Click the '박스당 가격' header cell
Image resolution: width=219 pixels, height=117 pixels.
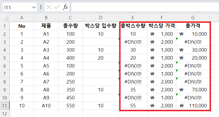click(161, 26)
